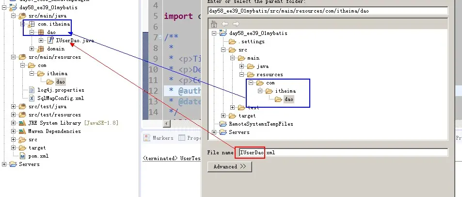Expand the Maven Dependencies node
Viewport: 462px width, 197px height.
[13, 131]
